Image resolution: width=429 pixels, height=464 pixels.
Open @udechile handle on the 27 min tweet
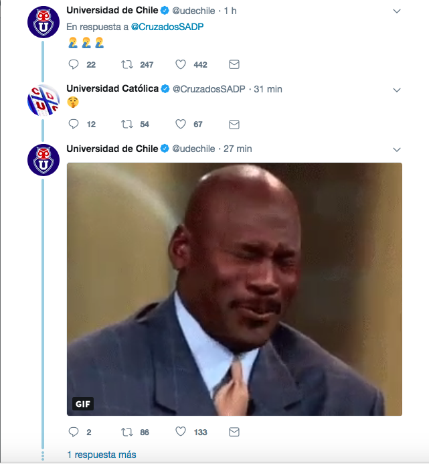pyautogui.click(x=193, y=149)
